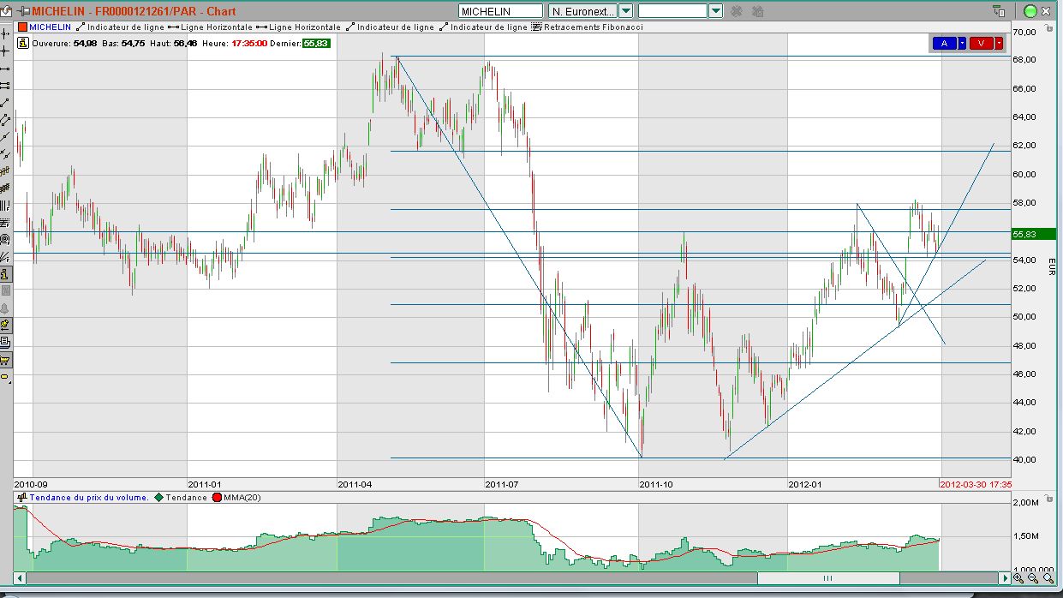The height and width of the screenshot is (598, 1063).
Task: Select the first Ligne Horizontale legend item
Action: tap(212, 27)
